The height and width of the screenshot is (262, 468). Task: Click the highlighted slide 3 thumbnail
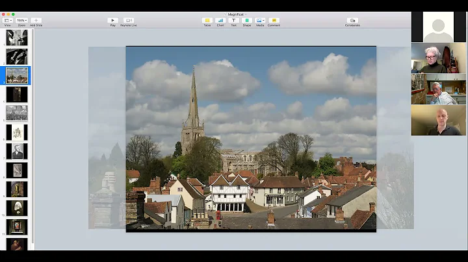(x=17, y=75)
